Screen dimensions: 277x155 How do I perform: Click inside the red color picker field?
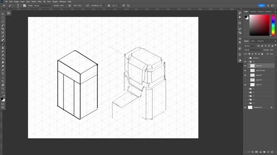(259, 25)
